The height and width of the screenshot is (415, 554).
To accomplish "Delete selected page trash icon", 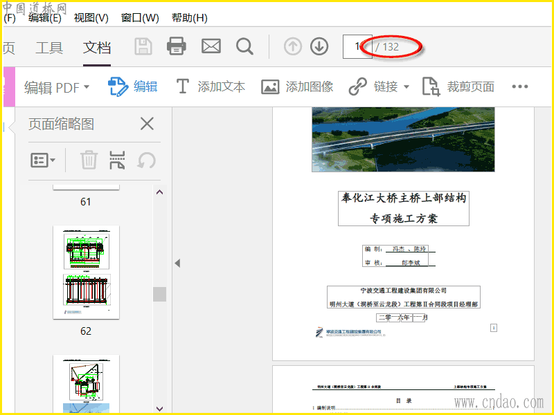I will [x=89, y=160].
